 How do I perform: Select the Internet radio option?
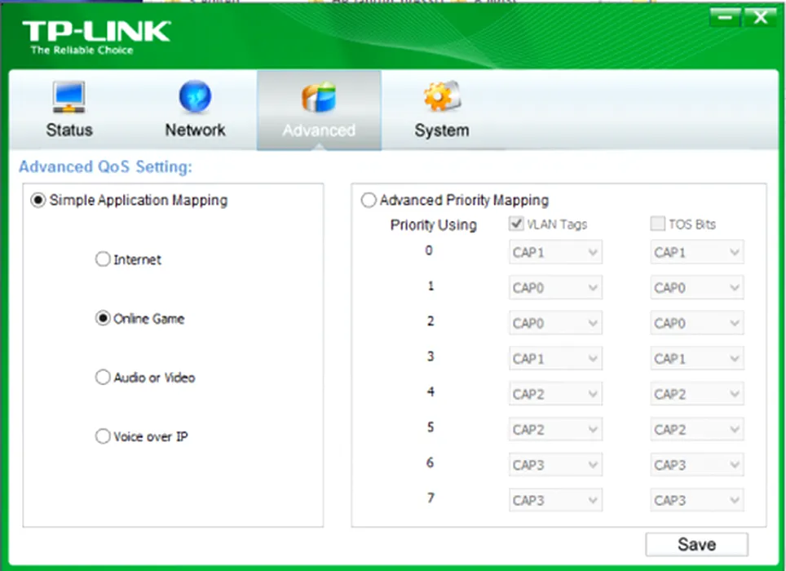pyautogui.click(x=103, y=259)
